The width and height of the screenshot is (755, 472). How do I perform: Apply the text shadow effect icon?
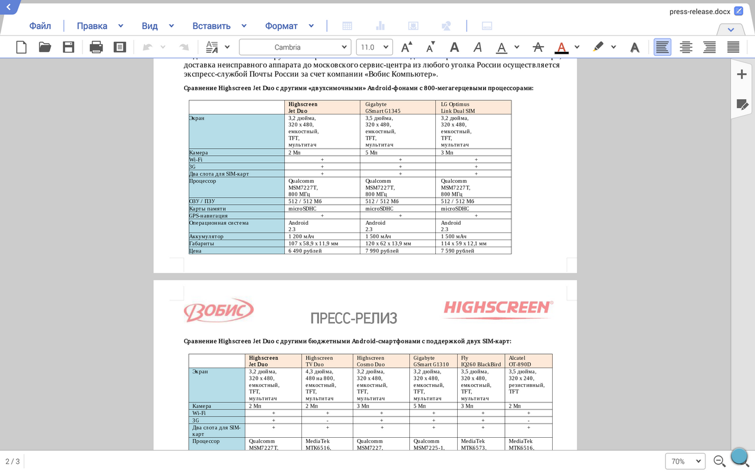coord(635,47)
